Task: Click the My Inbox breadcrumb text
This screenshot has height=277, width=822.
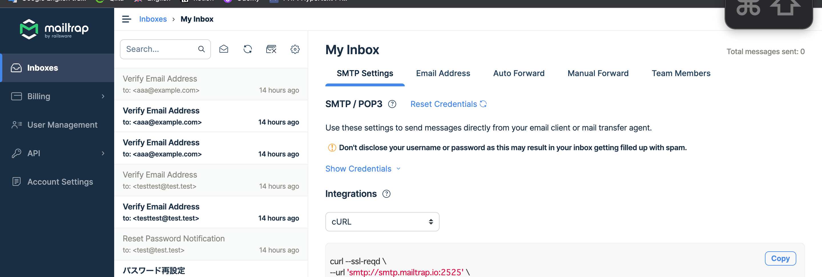Action: (x=197, y=19)
